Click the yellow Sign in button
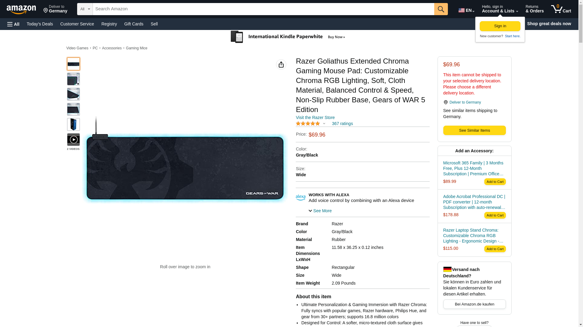Screen dimensions: 583x327 click(x=500, y=26)
